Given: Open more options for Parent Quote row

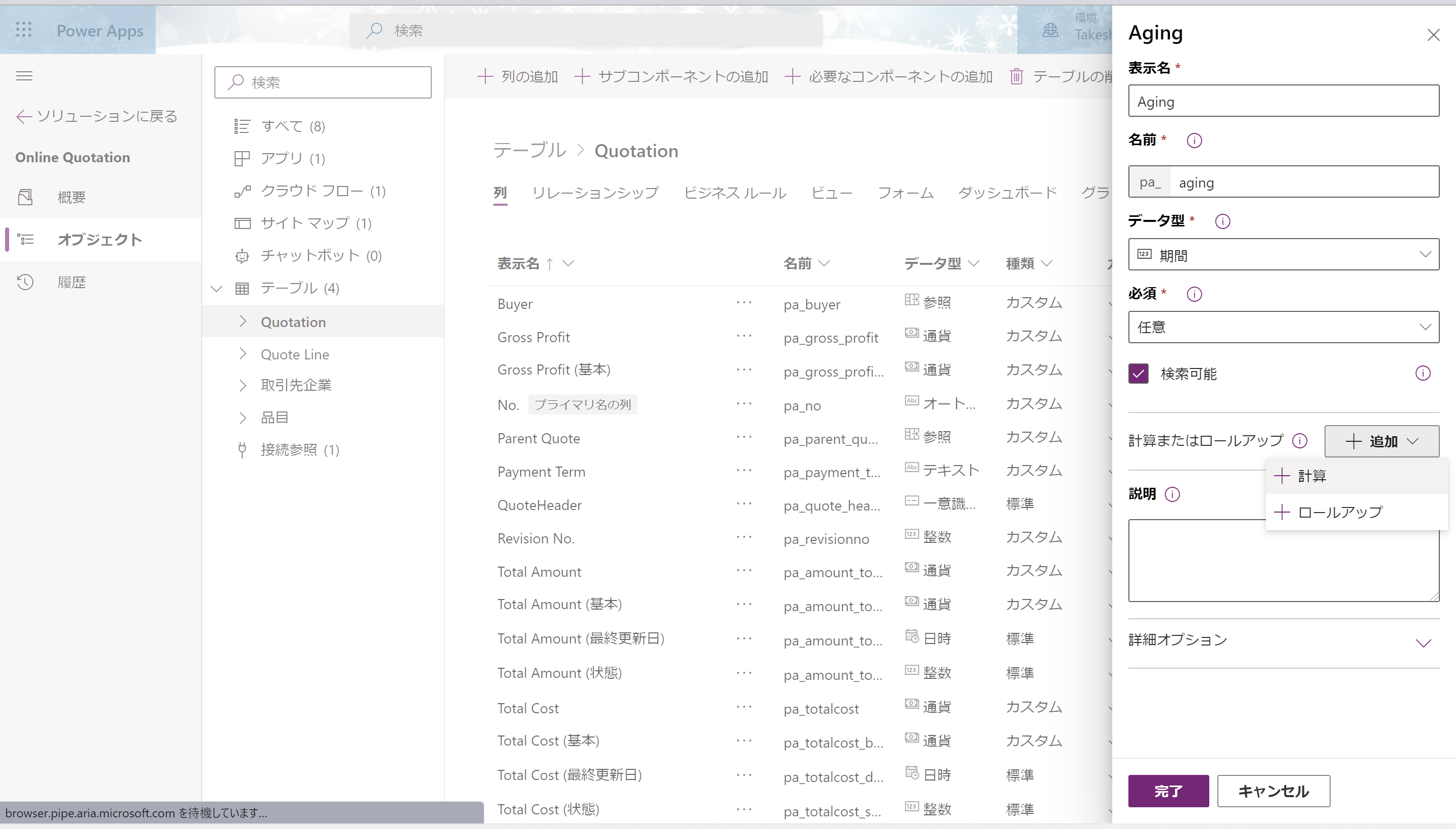Looking at the screenshot, I should click(744, 437).
